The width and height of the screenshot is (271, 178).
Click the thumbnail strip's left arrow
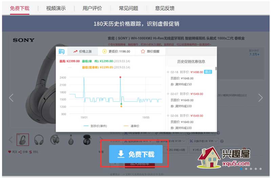point(11,139)
